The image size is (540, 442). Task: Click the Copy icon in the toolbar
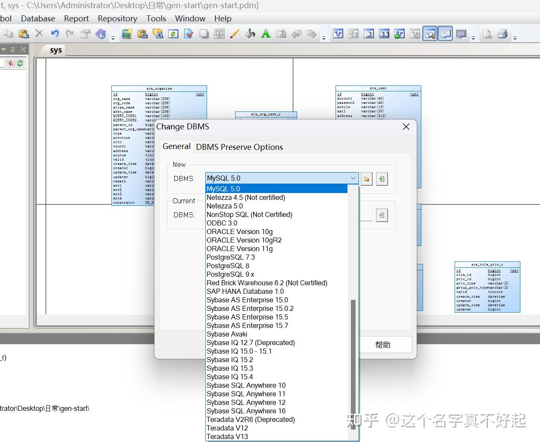tap(8, 34)
